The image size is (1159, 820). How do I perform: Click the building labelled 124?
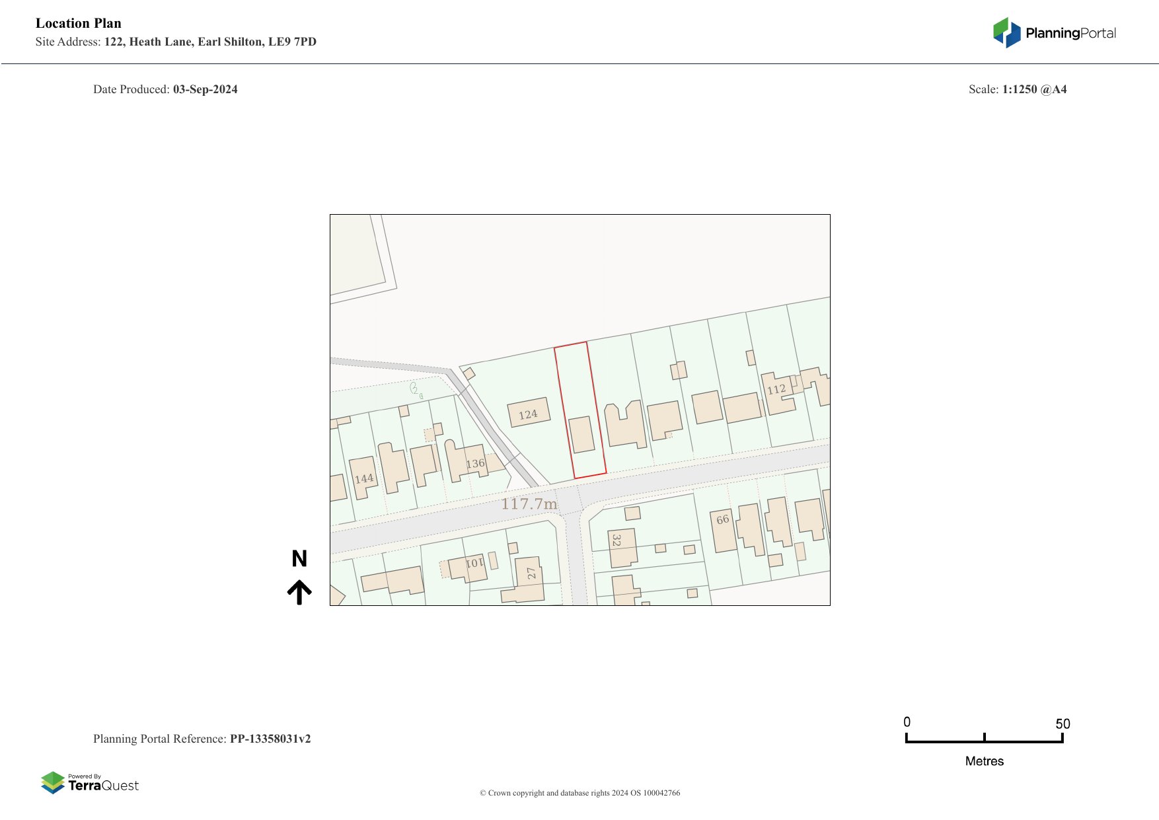pyautogui.click(x=529, y=413)
